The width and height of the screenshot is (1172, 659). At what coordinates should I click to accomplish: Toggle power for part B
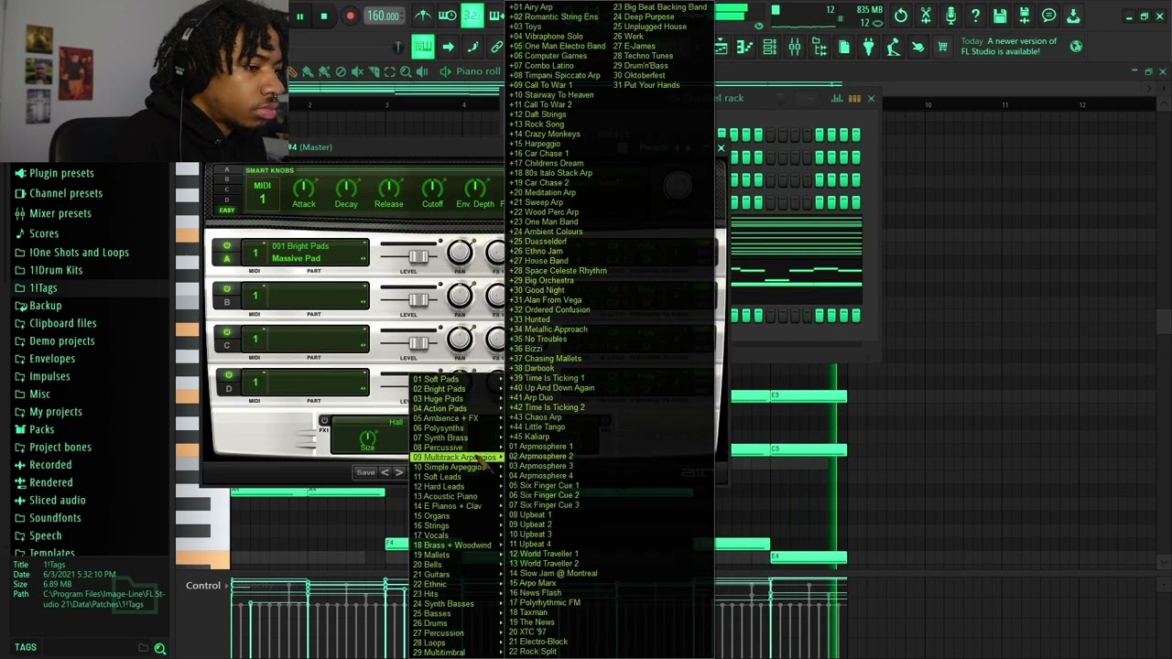226,288
